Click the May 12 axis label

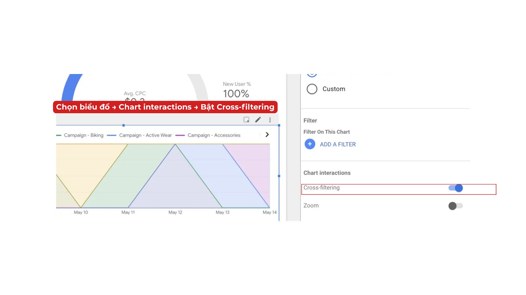(x=175, y=212)
